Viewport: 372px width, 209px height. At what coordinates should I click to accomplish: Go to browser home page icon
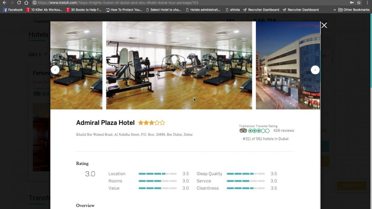click(27, 2)
